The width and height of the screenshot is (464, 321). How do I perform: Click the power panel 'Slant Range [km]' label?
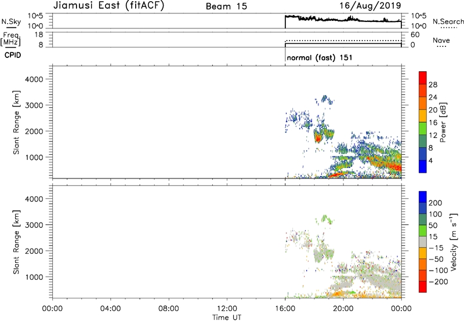(x=16, y=122)
